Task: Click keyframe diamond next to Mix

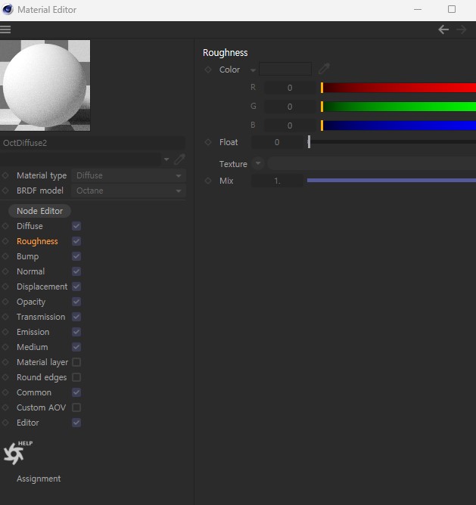Action: pyautogui.click(x=208, y=181)
